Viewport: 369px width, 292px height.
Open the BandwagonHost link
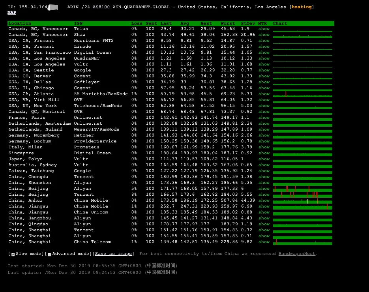[x=297, y=254]
